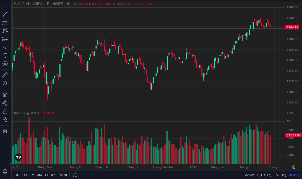Click the Khối lượng SMA 9 legend
Viewport: 302px width, 179px height.
pos(26,113)
